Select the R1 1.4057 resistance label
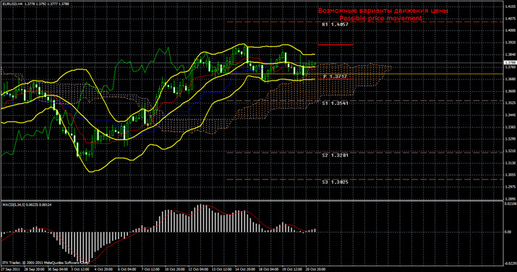This screenshot has height=272, width=517. [335, 25]
